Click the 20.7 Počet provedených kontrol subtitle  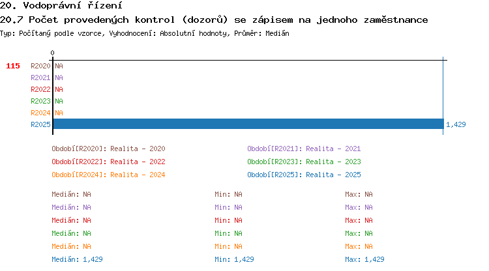point(214,20)
